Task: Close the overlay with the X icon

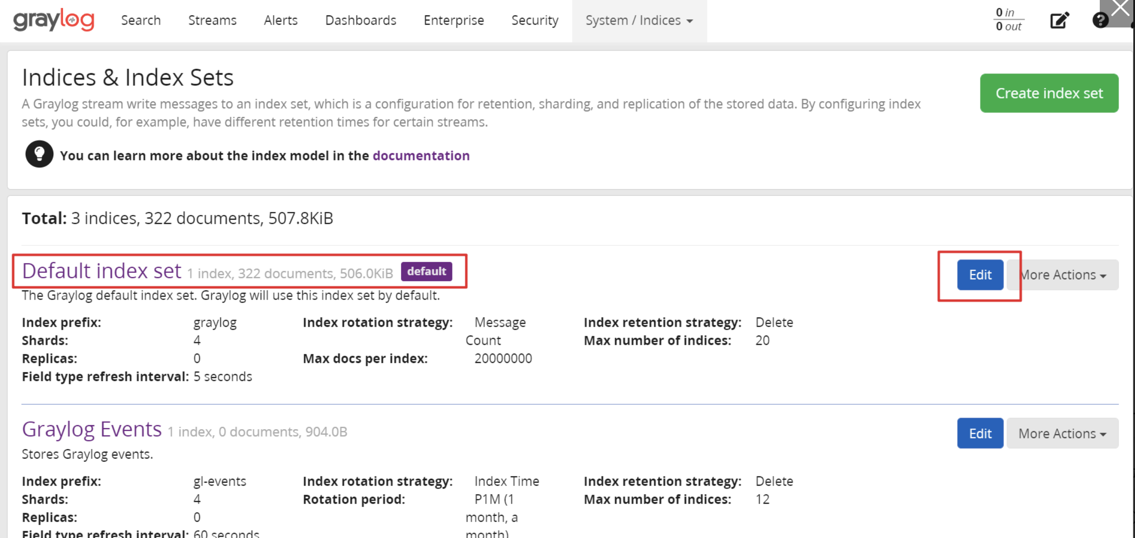Action: point(1120,8)
